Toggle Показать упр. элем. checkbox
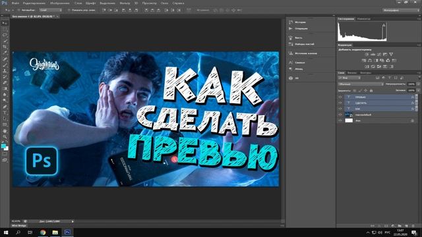 tap(69, 10)
